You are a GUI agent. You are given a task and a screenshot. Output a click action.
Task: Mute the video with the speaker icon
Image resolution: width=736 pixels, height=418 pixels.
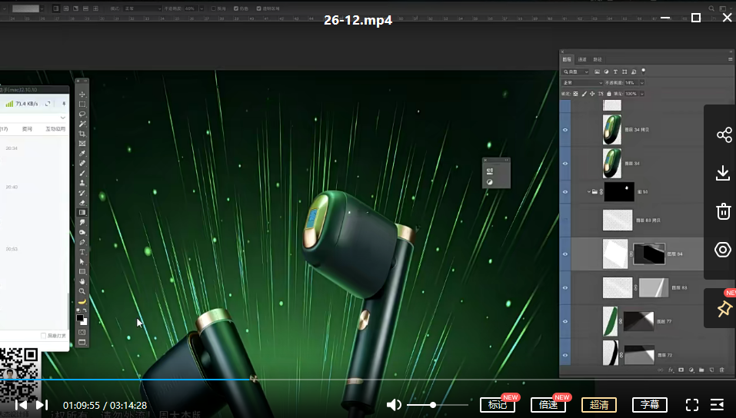point(394,405)
